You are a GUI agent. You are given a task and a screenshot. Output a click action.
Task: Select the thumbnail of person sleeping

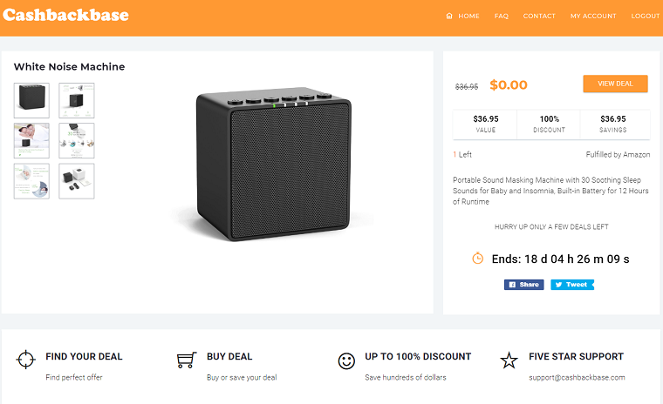coord(31,140)
